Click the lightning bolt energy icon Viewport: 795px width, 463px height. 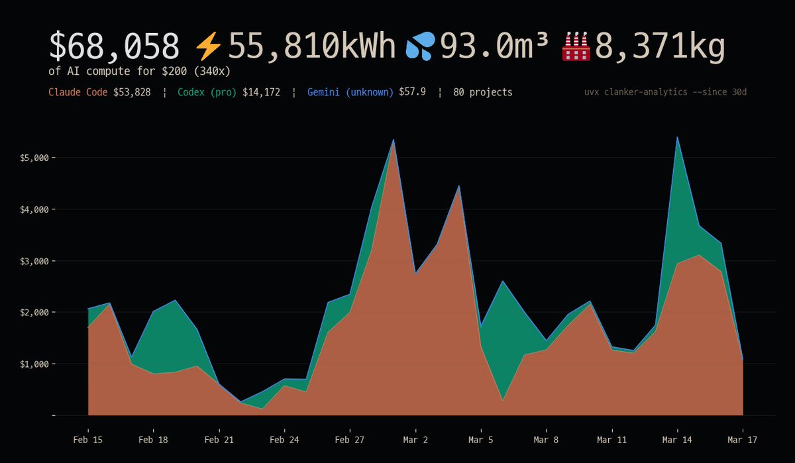coord(208,48)
